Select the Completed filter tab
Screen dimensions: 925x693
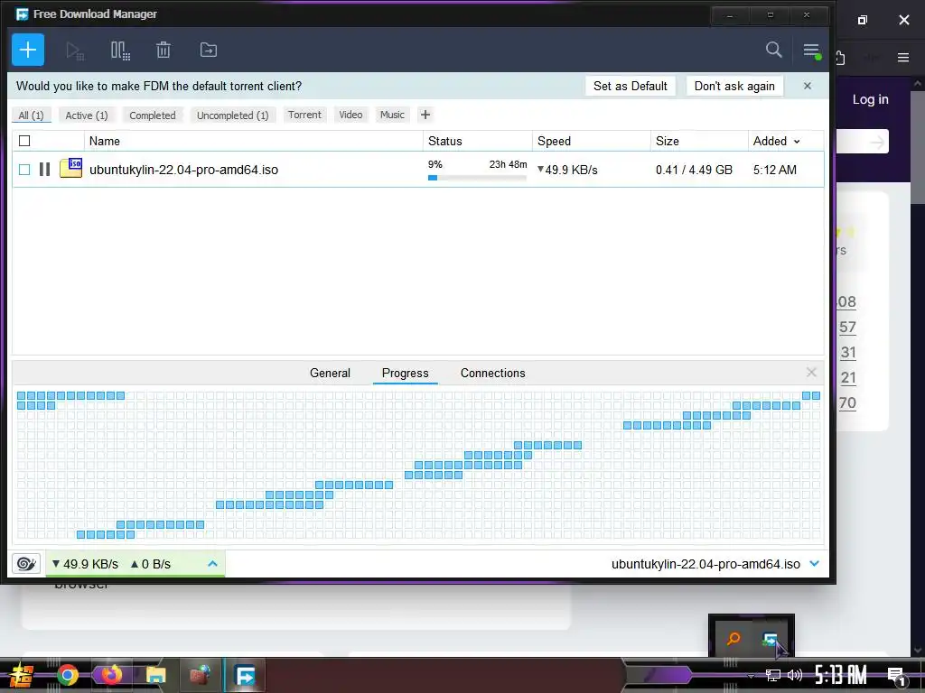(152, 115)
